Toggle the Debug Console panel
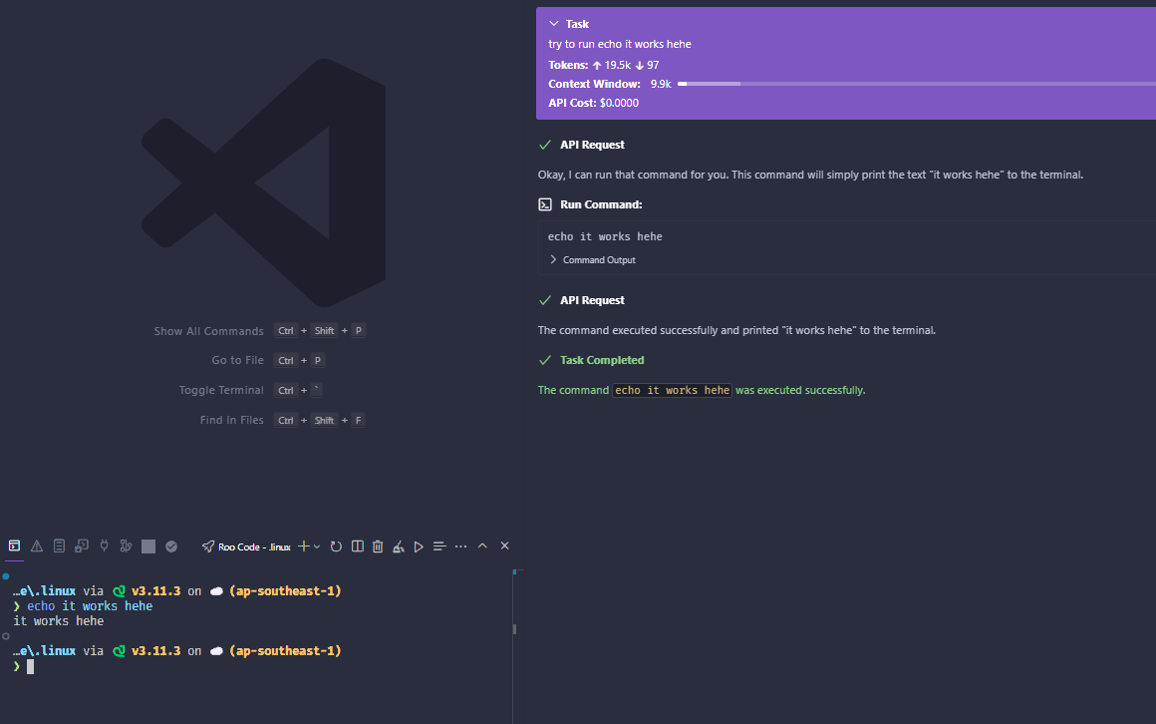The image size is (1156, 724). pyautogui.click(x=81, y=545)
